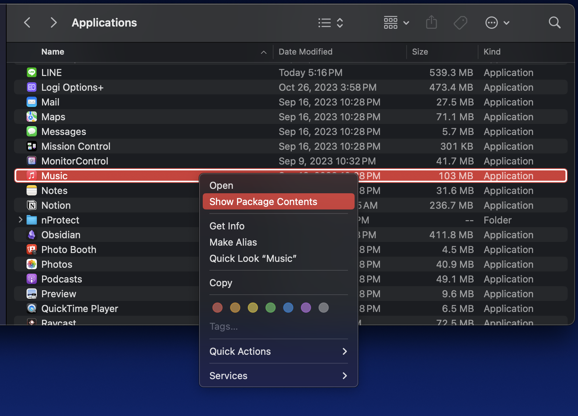Image resolution: width=578 pixels, height=416 pixels.
Task: Click the 236.7 MB size of Notion
Action: coord(452,205)
